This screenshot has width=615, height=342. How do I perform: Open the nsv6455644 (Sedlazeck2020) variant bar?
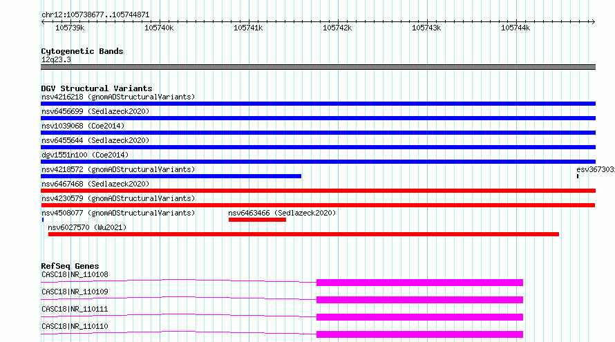coord(318,147)
